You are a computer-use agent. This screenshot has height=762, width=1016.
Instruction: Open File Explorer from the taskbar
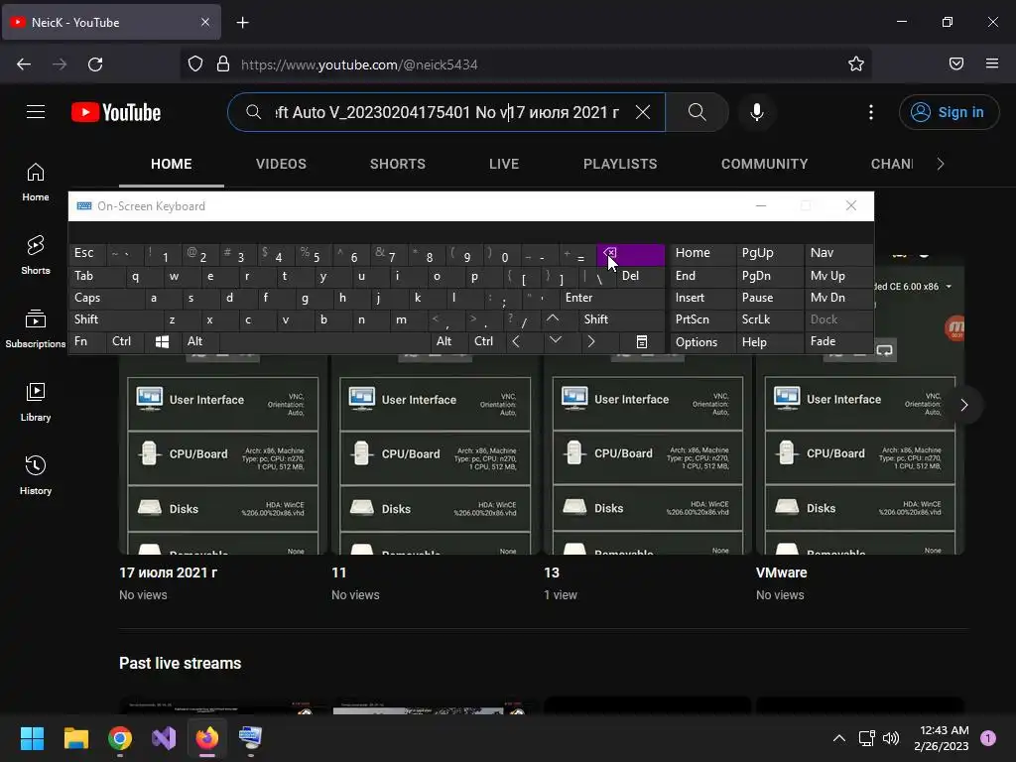(x=76, y=738)
